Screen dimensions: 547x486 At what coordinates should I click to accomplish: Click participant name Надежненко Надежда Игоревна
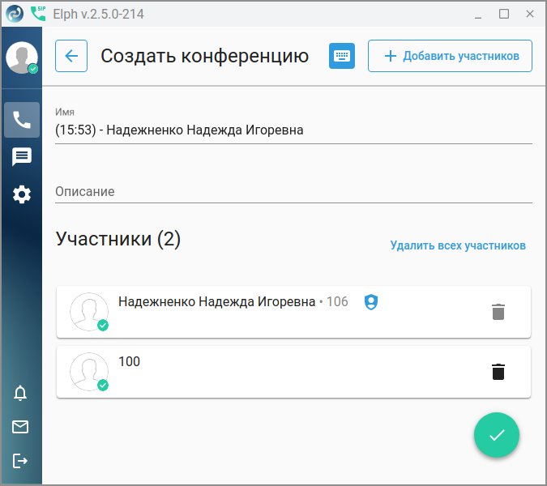216,302
